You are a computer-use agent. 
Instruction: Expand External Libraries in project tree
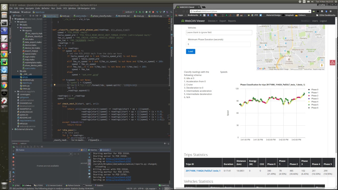(13, 129)
